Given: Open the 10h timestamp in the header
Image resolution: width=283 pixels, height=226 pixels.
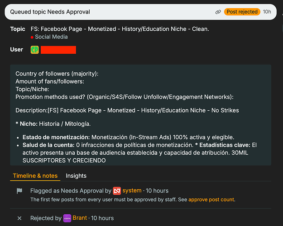Looking at the screenshot, I should (267, 12).
